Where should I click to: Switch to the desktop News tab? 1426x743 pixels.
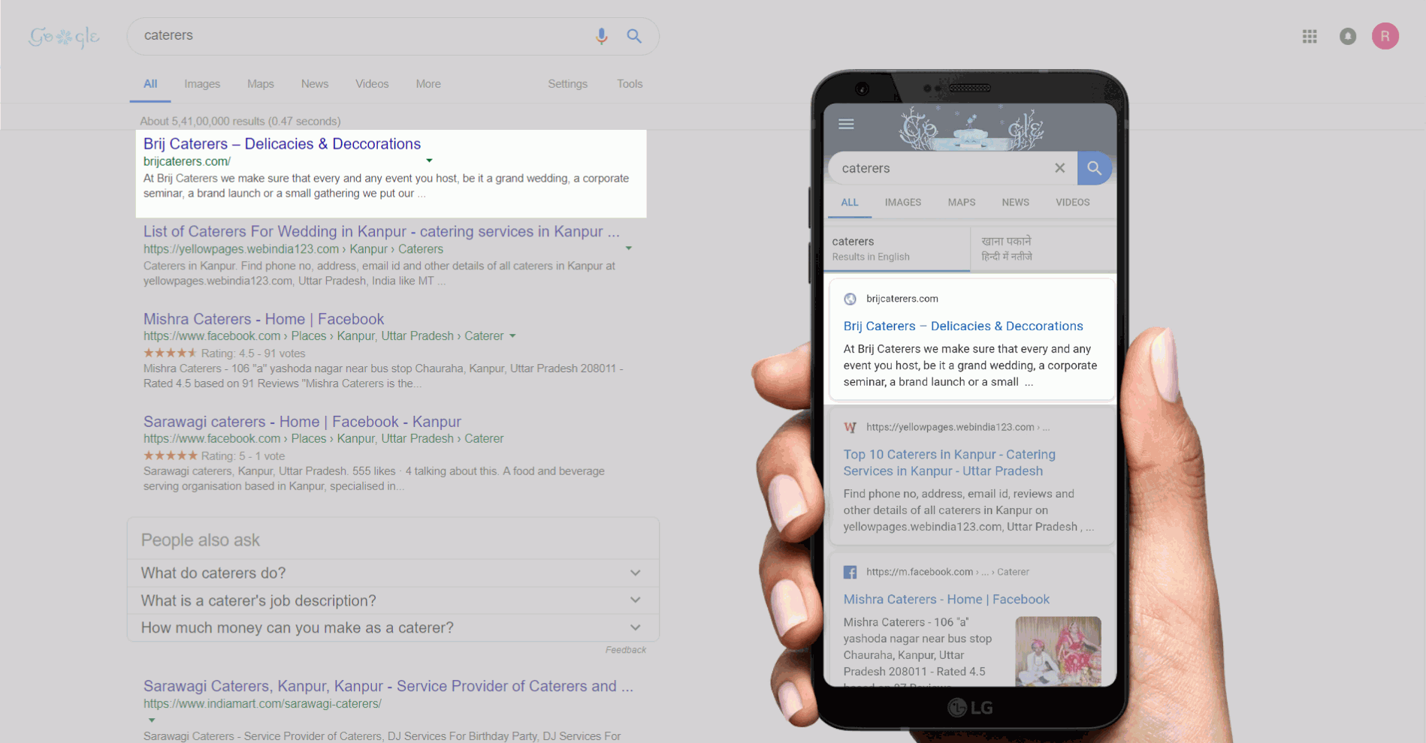coord(315,84)
